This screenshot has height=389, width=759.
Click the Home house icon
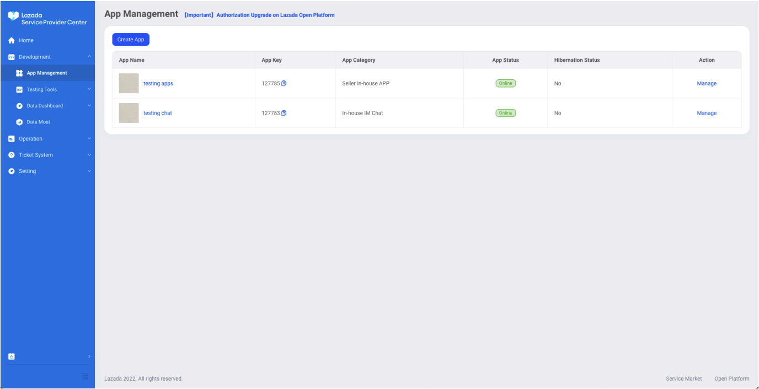click(11, 40)
